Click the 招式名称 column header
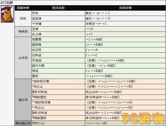The width and height of the screenshot is (166, 126). pyautogui.click(x=58, y=8)
